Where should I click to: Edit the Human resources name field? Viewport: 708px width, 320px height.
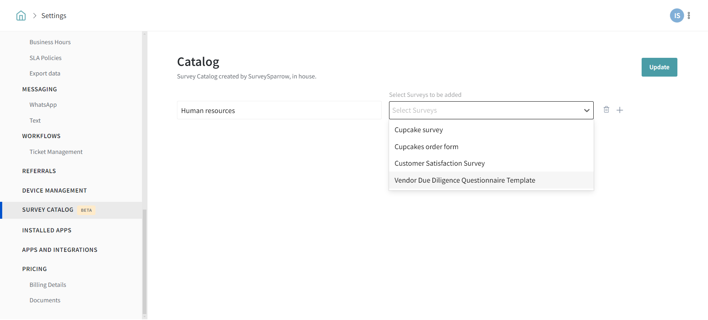coord(279,110)
